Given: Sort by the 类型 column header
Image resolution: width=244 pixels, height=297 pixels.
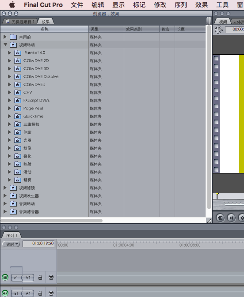Looking at the screenshot, I should click(106, 29).
